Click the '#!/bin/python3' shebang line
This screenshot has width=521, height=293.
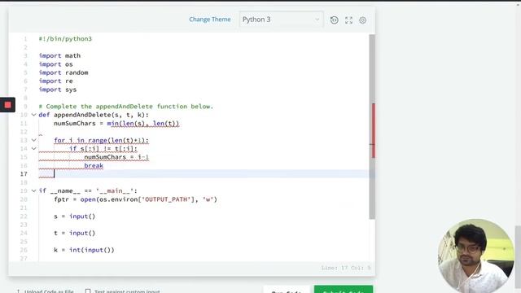[65, 38]
